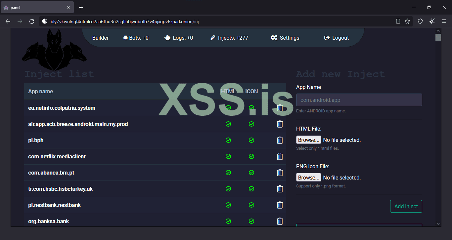The image size is (452, 240).
Task: Click the browser reload button
Action: coord(32,21)
